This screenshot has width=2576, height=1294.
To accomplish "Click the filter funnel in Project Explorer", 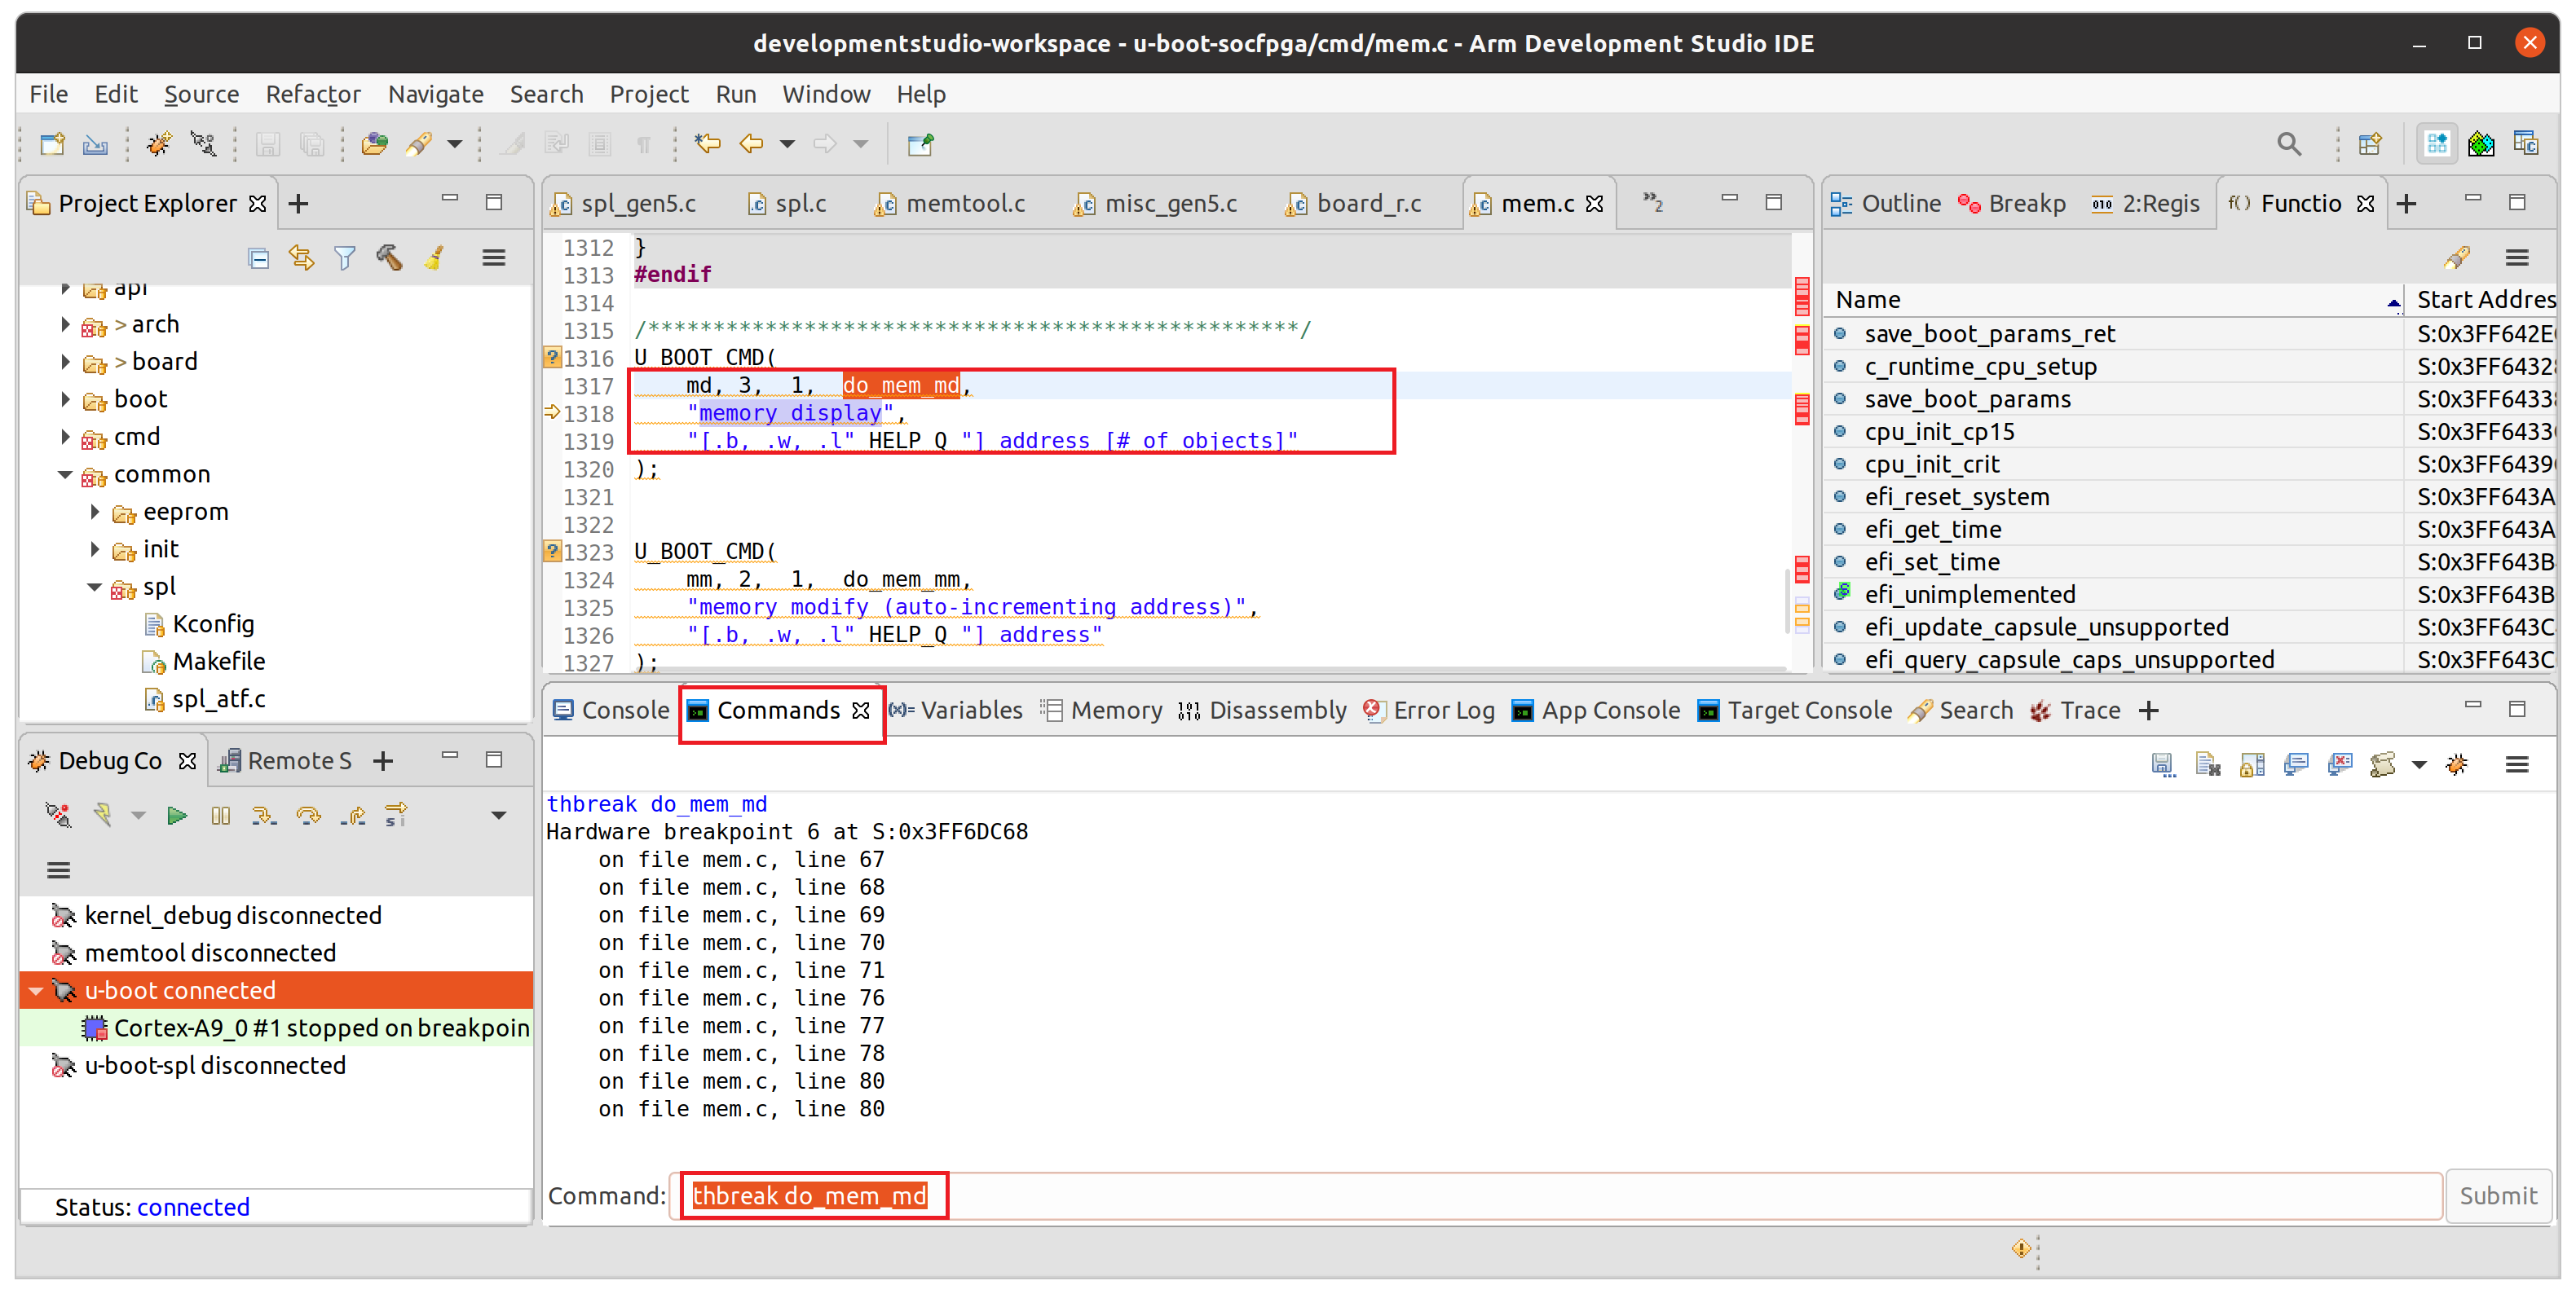I will point(345,257).
